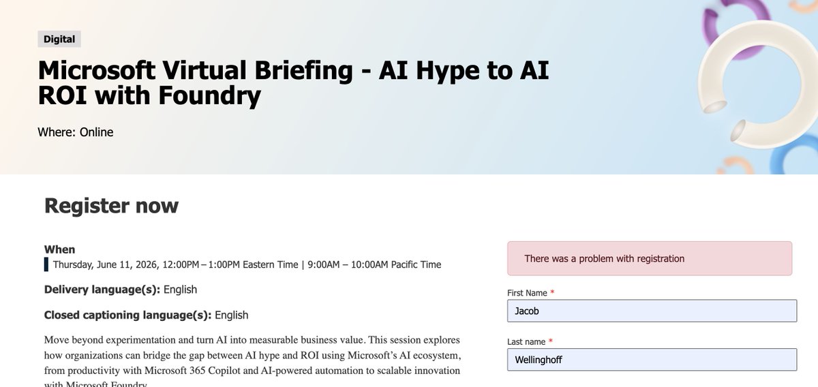This screenshot has width=818, height=387.
Task: Click the "When" label
Action: (60, 249)
